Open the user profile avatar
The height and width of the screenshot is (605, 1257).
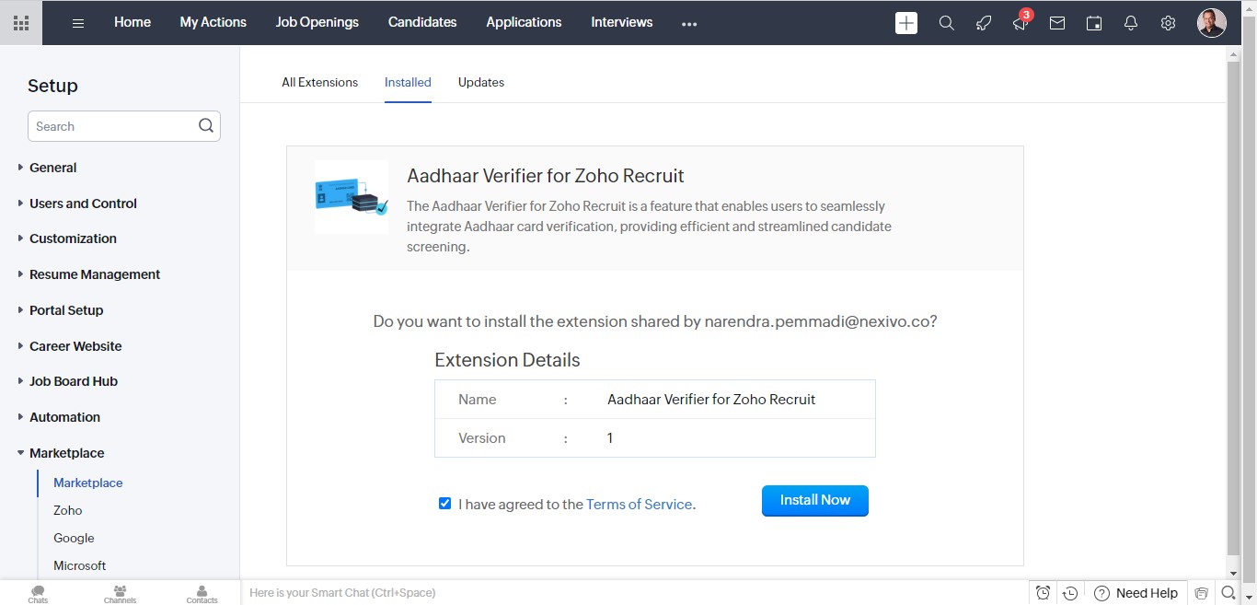coord(1211,23)
